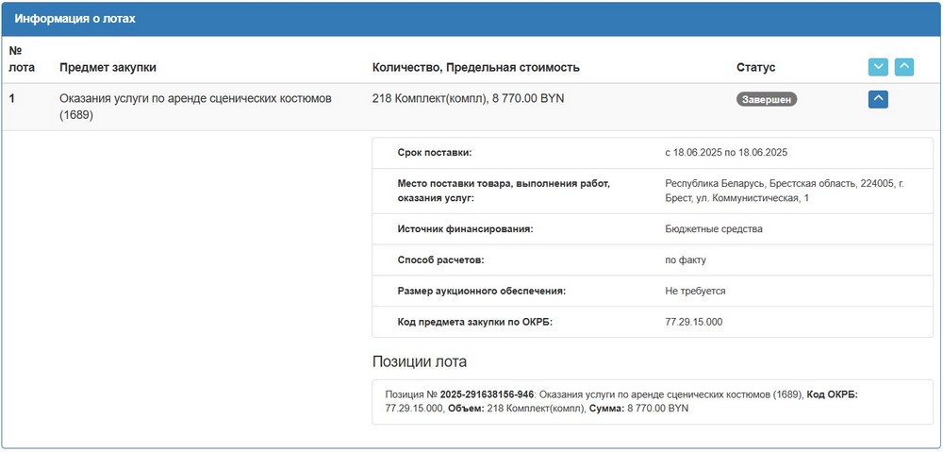Screen dimensions: 943x452
Task: Collapse all lots with the light-blue up-chevron
Action: 903,67
